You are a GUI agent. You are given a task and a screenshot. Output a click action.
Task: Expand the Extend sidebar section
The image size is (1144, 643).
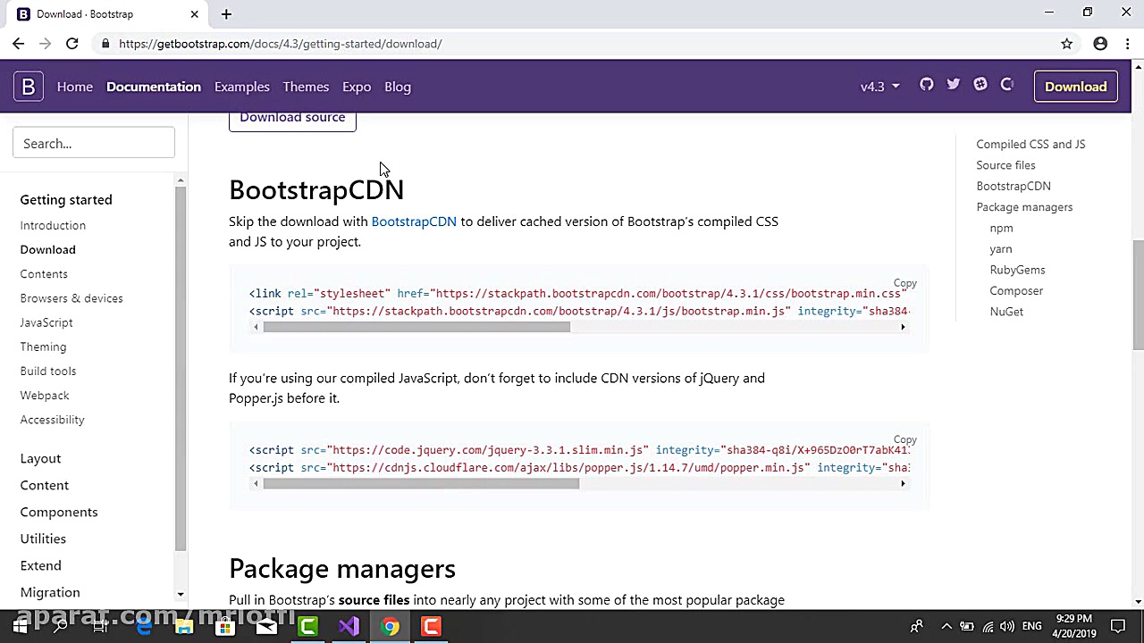coord(41,565)
